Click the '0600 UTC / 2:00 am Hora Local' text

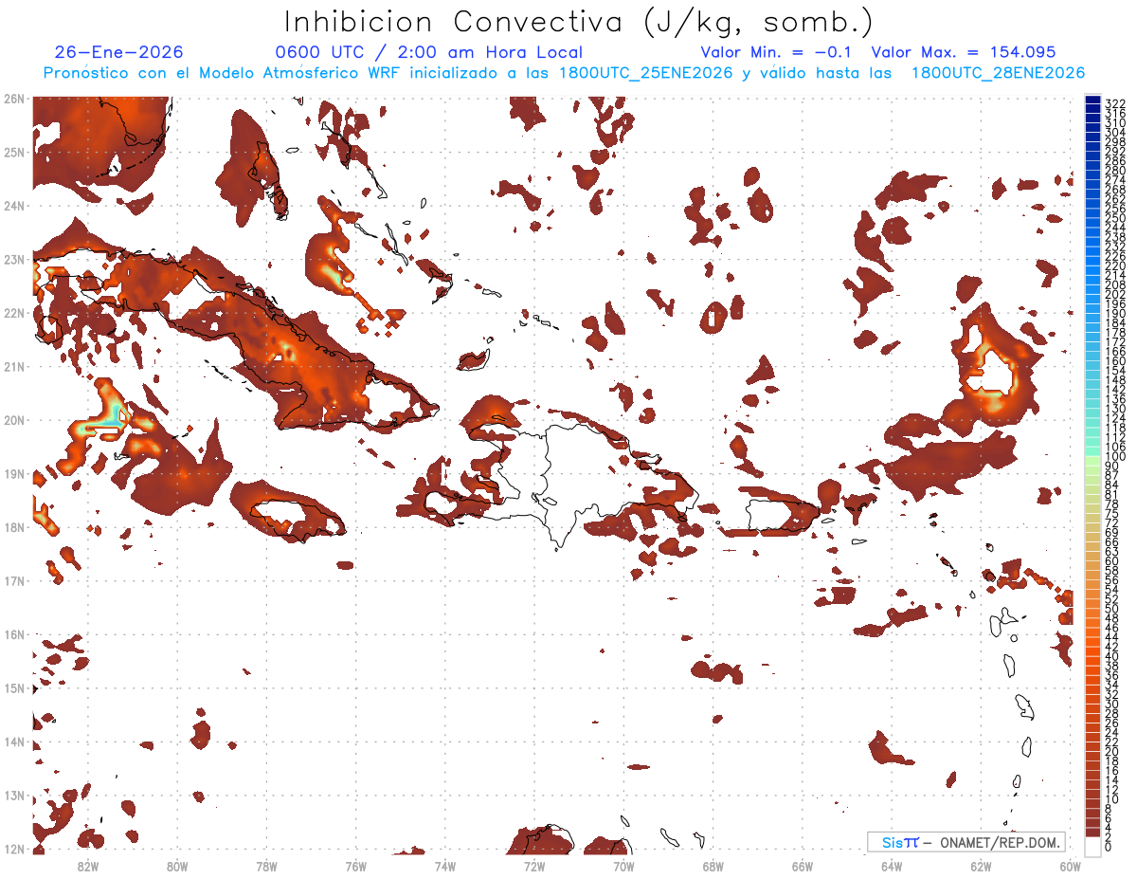[x=429, y=53]
